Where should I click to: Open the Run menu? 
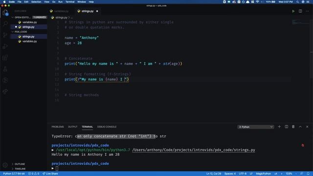point(60,2)
